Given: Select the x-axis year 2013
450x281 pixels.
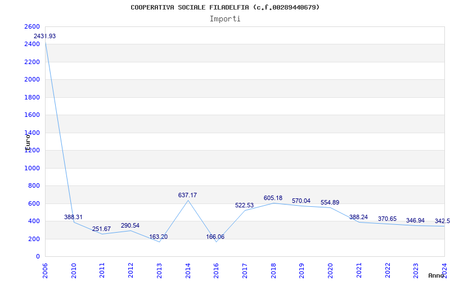Looking at the screenshot, I should [x=159, y=270].
